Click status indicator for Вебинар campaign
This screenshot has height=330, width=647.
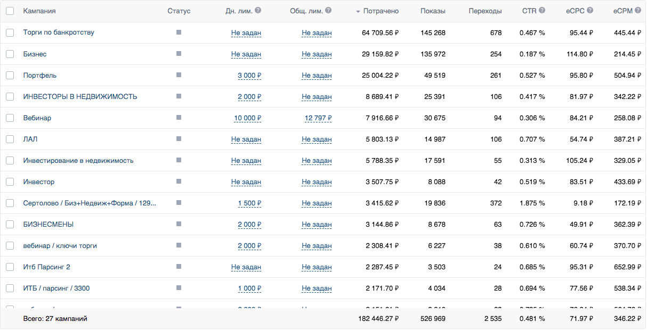tap(179, 118)
